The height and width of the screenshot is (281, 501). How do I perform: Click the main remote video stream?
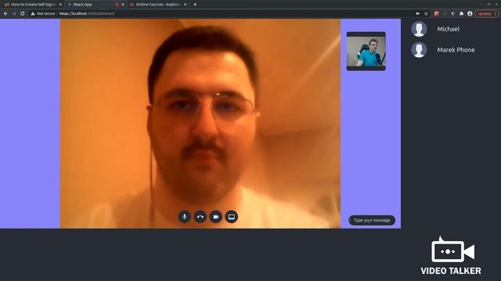200,123
